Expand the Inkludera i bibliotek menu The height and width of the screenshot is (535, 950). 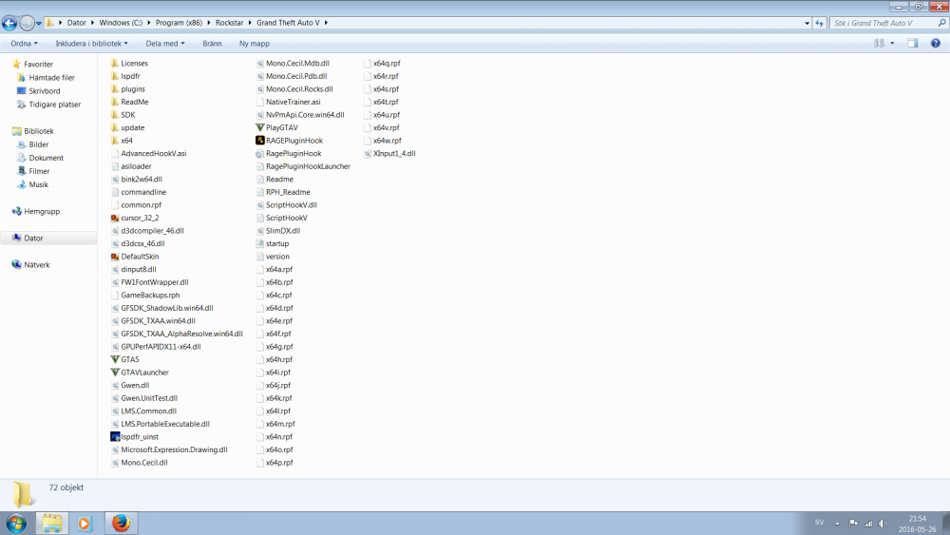(91, 44)
